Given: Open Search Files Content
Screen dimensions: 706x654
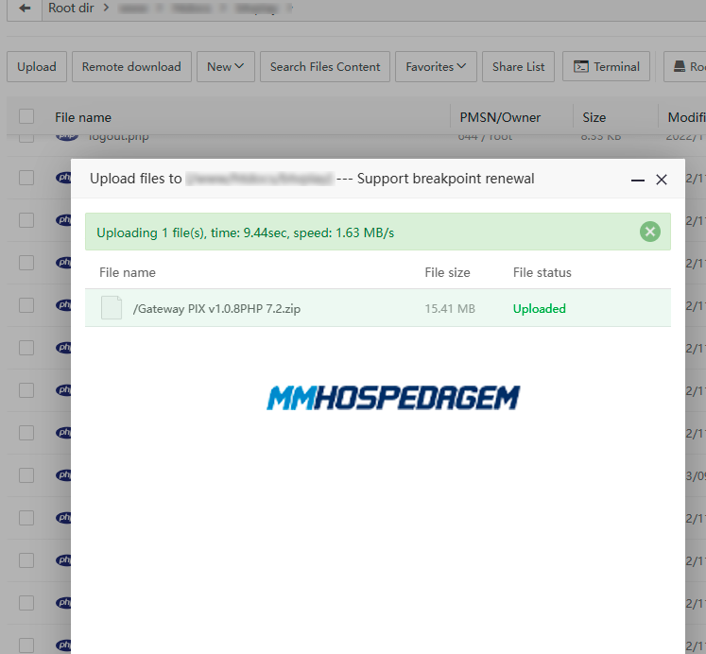Looking at the screenshot, I should tap(325, 66).
